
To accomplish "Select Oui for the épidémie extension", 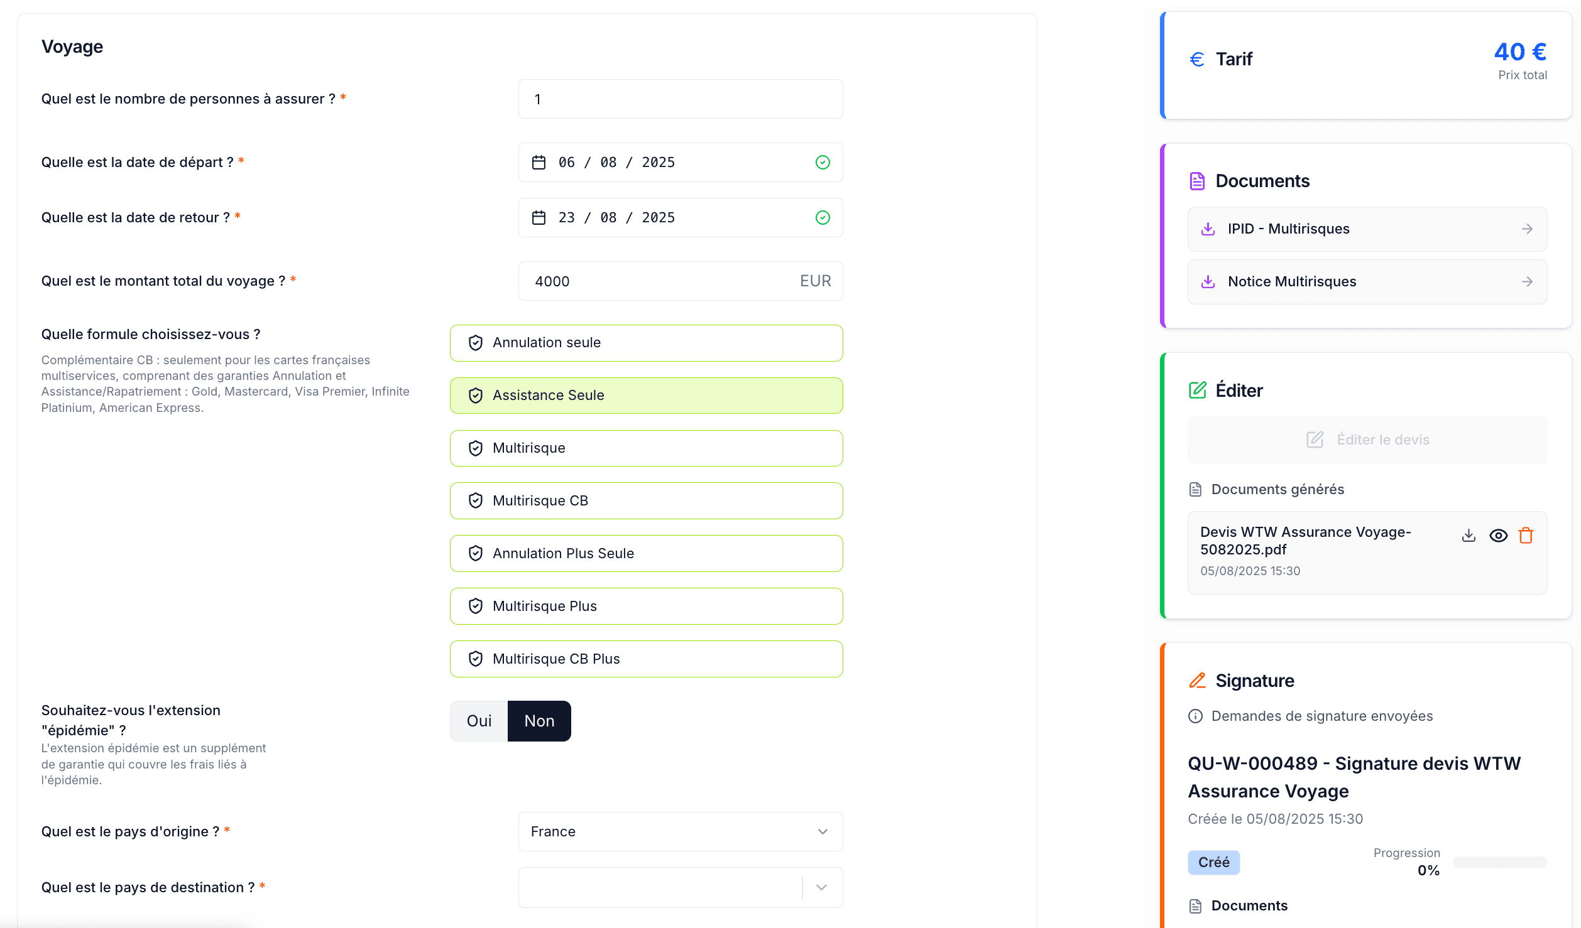I will (x=479, y=721).
